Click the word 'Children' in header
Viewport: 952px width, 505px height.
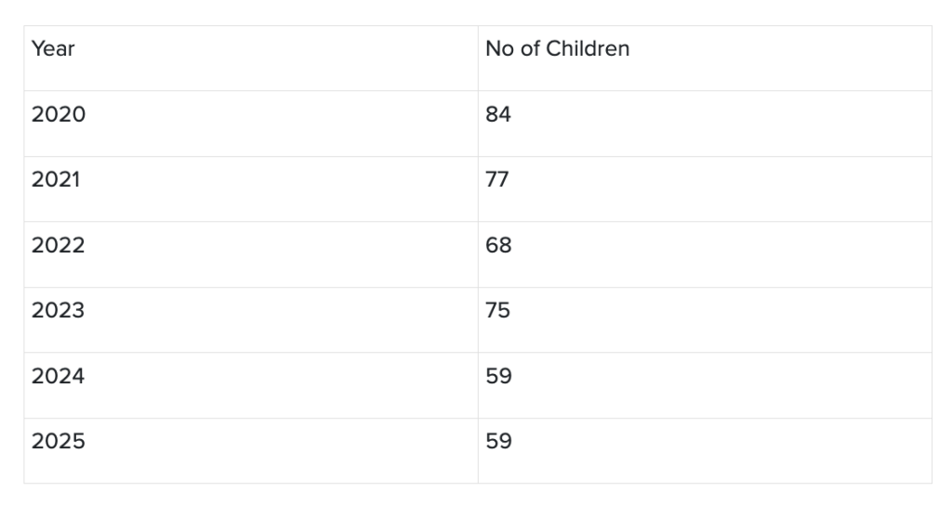588,48
